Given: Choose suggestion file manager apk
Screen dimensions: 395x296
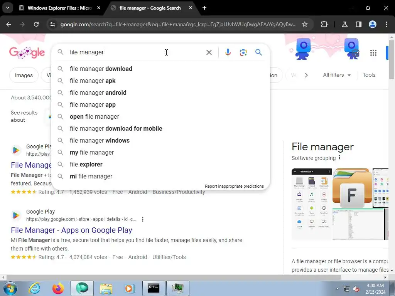Looking at the screenshot, I should point(160,81).
